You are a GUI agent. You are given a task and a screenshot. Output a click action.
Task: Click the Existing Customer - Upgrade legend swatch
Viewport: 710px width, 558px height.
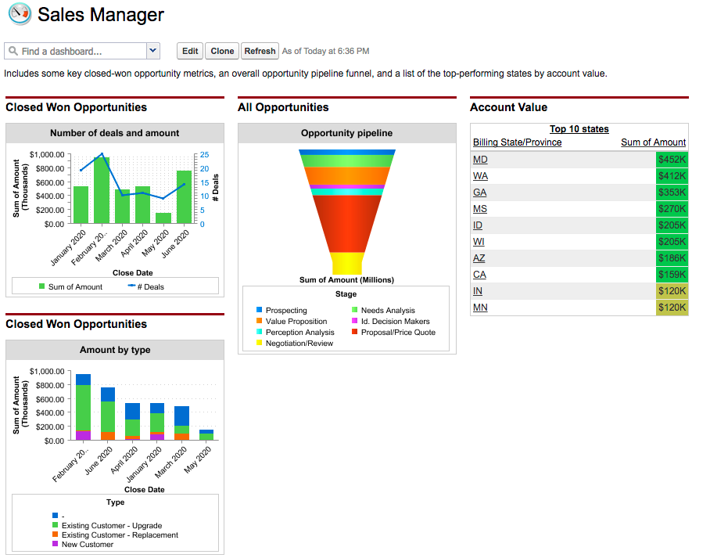56,525
